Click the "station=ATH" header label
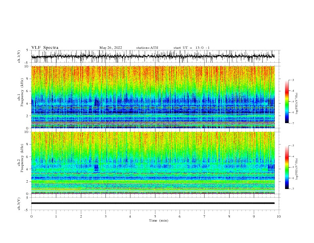 point(147,48)
